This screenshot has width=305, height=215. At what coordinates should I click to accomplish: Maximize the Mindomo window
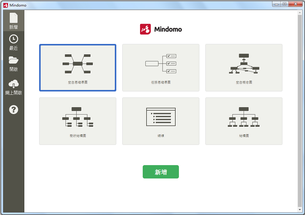285,4
